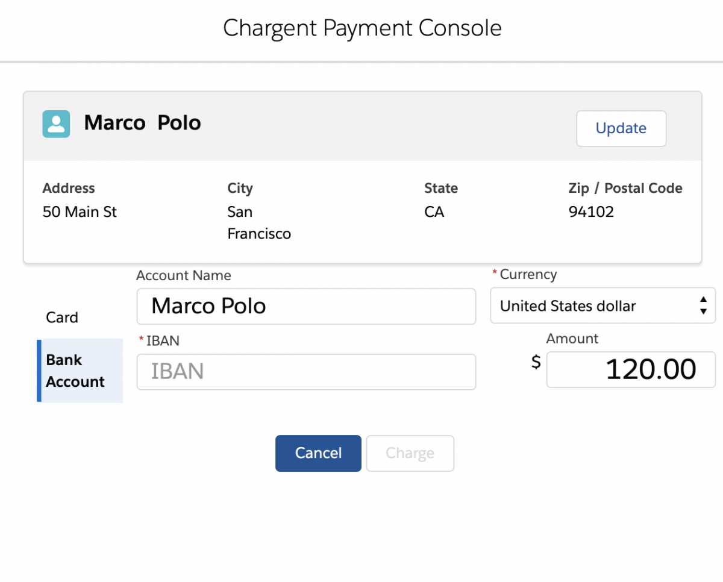Viewport: 723px width, 582px height.
Task: Click the San Francisco city value
Action: (258, 223)
